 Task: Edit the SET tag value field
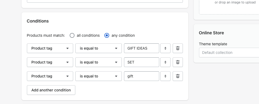pyautogui.click(x=141, y=62)
